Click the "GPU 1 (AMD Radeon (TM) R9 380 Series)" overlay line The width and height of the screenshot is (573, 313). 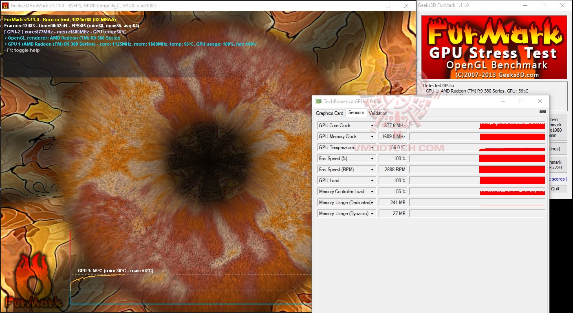coord(130,44)
